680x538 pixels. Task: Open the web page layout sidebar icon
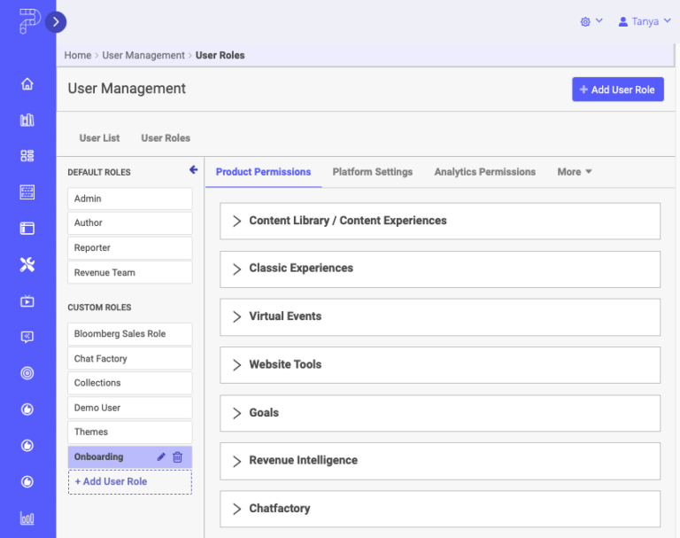pos(27,228)
